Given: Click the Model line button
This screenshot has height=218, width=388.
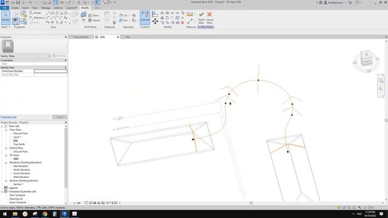Looking at the screenshot, I should [x=35, y=13].
